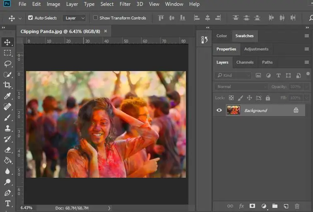Switch to the Adjustments tab
313x212 pixels.
point(256,49)
